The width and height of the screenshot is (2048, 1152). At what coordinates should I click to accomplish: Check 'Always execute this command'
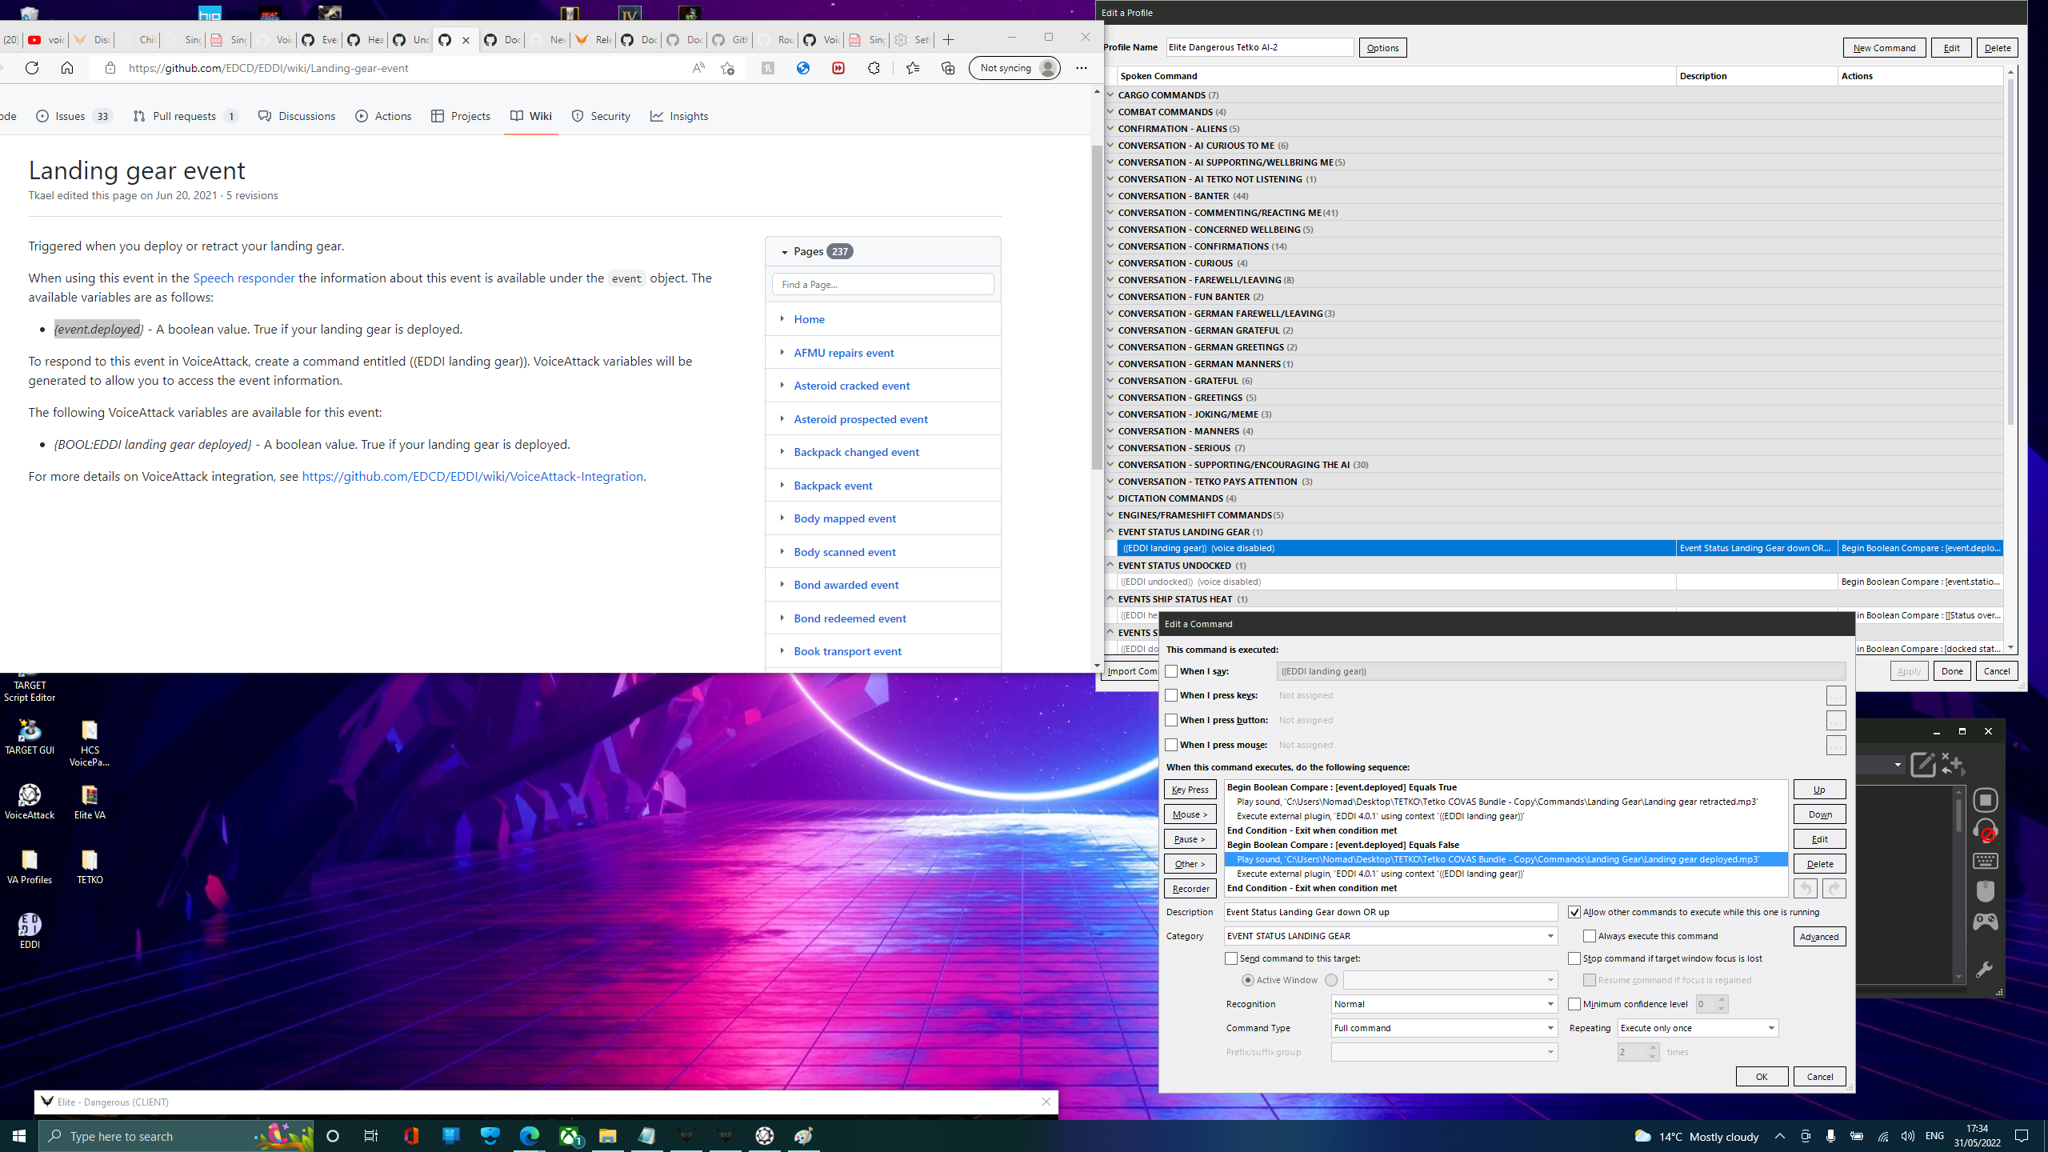(x=1590, y=936)
